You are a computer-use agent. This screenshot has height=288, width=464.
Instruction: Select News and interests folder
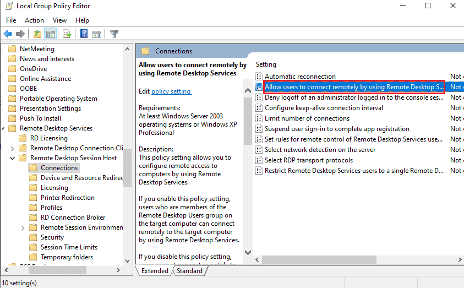[47, 58]
